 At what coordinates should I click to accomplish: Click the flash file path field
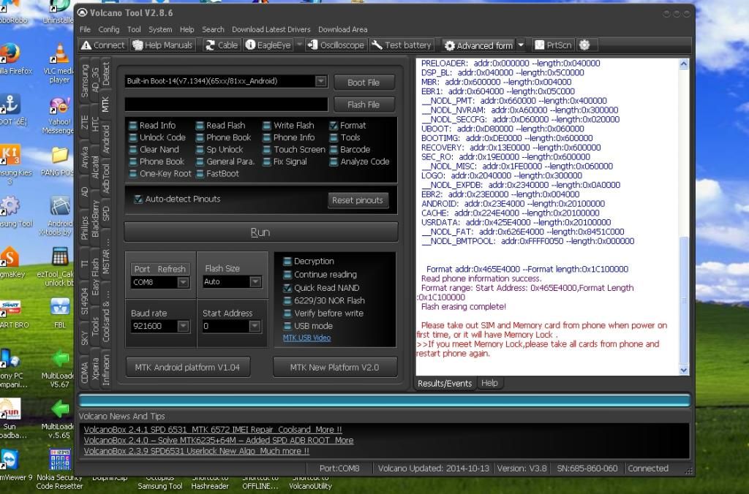(225, 104)
